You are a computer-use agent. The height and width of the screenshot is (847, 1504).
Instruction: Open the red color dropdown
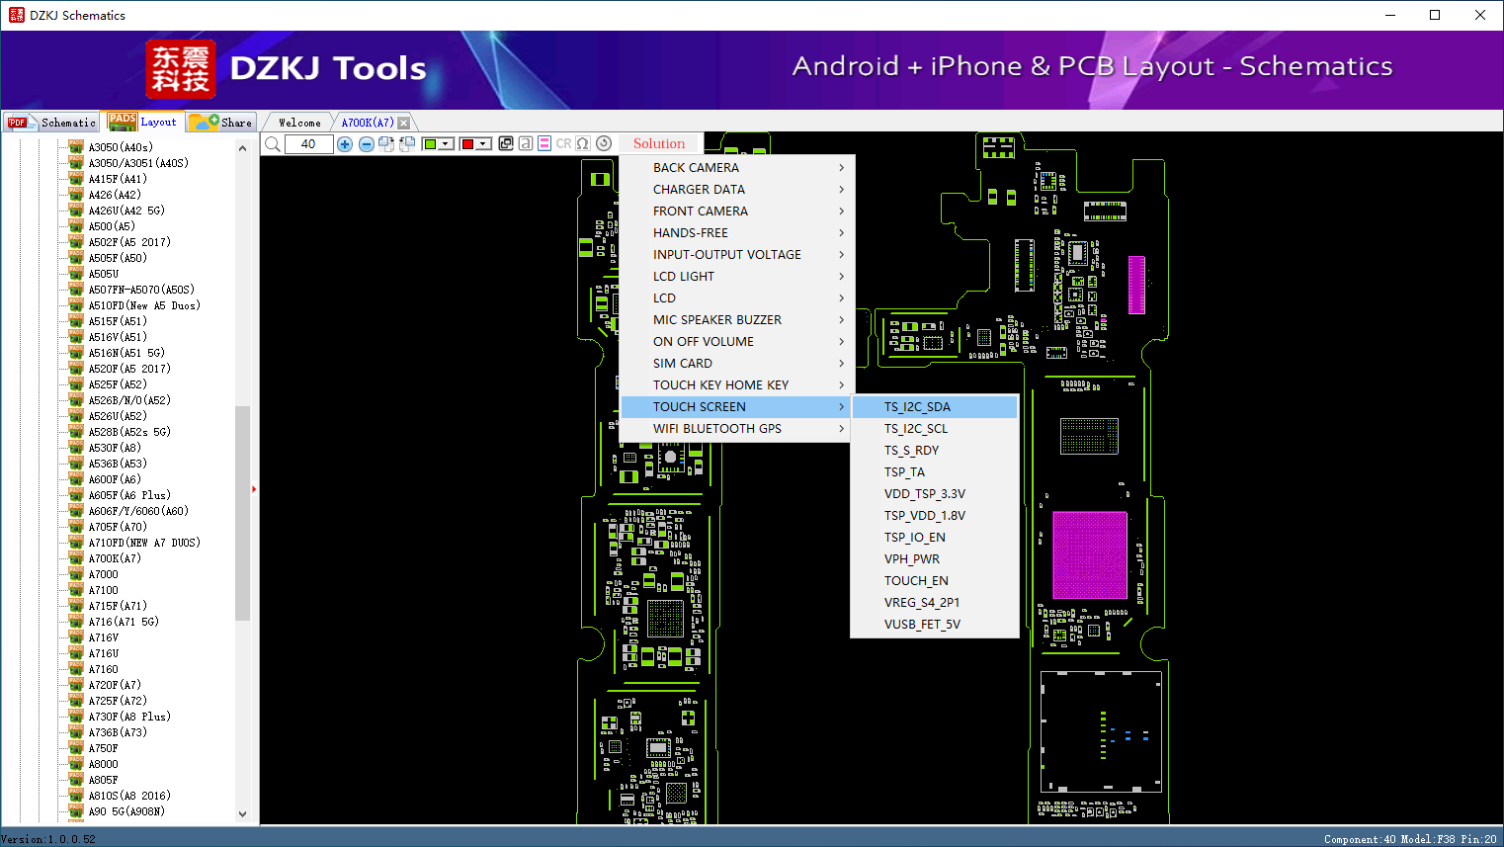[x=483, y=144]
